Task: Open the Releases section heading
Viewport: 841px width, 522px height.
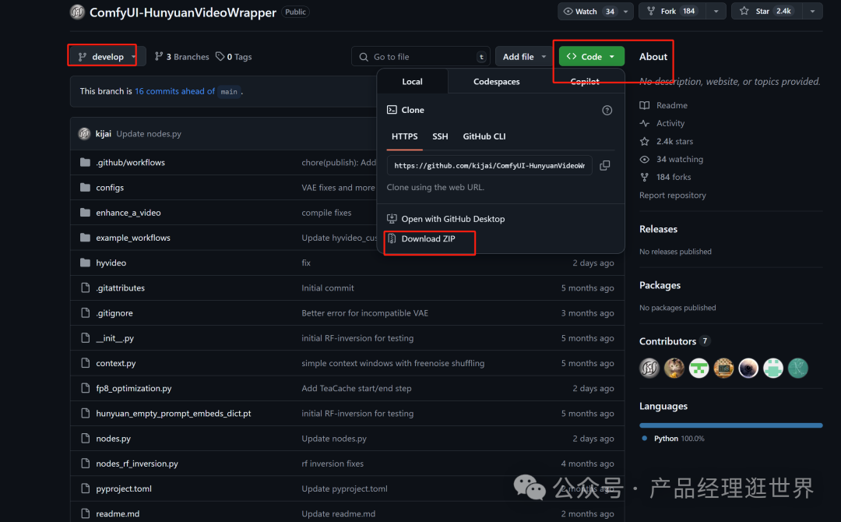Action: (x=658, y=229)
